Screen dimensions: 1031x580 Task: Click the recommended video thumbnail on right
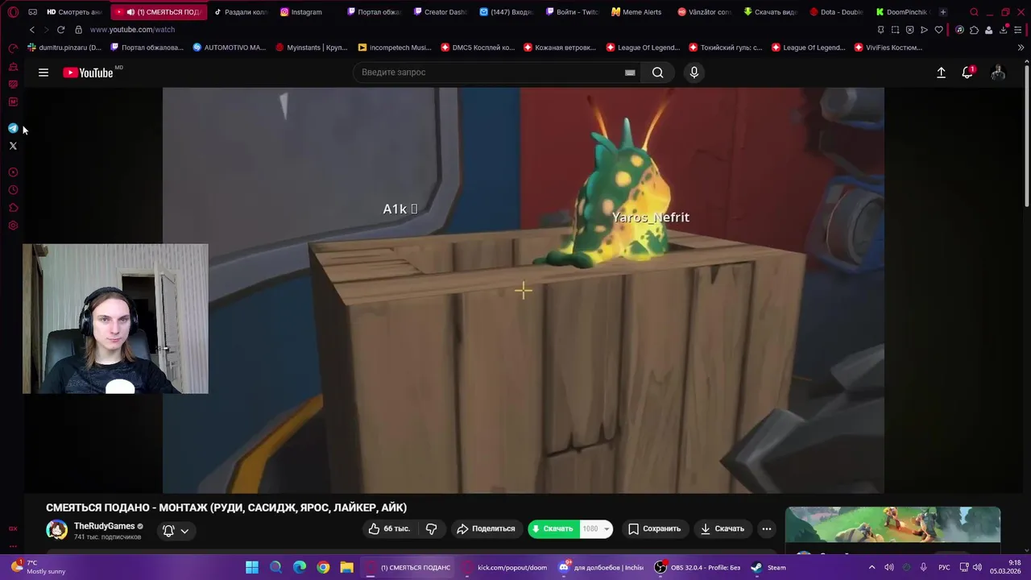point(892,525)
